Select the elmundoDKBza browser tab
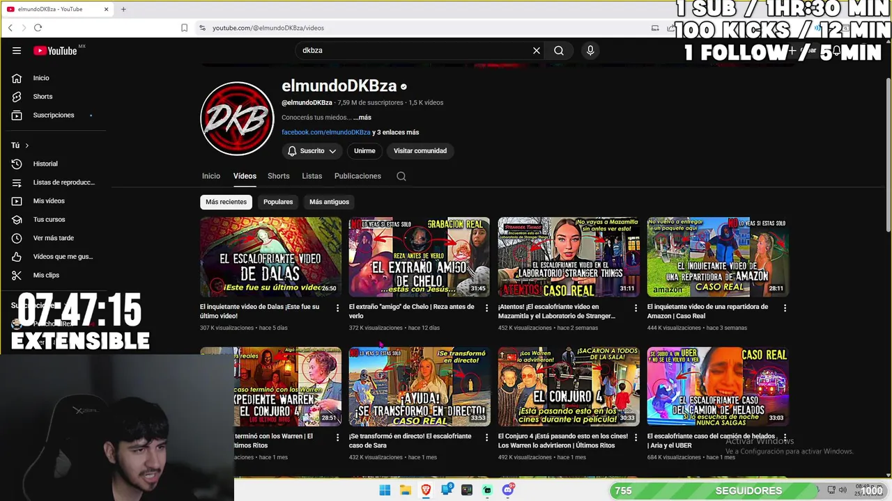This screenshot has width=892, height=501. 57,9
